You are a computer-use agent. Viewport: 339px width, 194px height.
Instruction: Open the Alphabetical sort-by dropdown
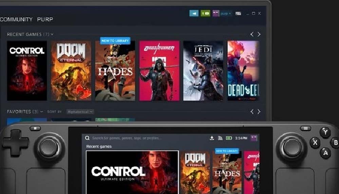click(80, 112)
